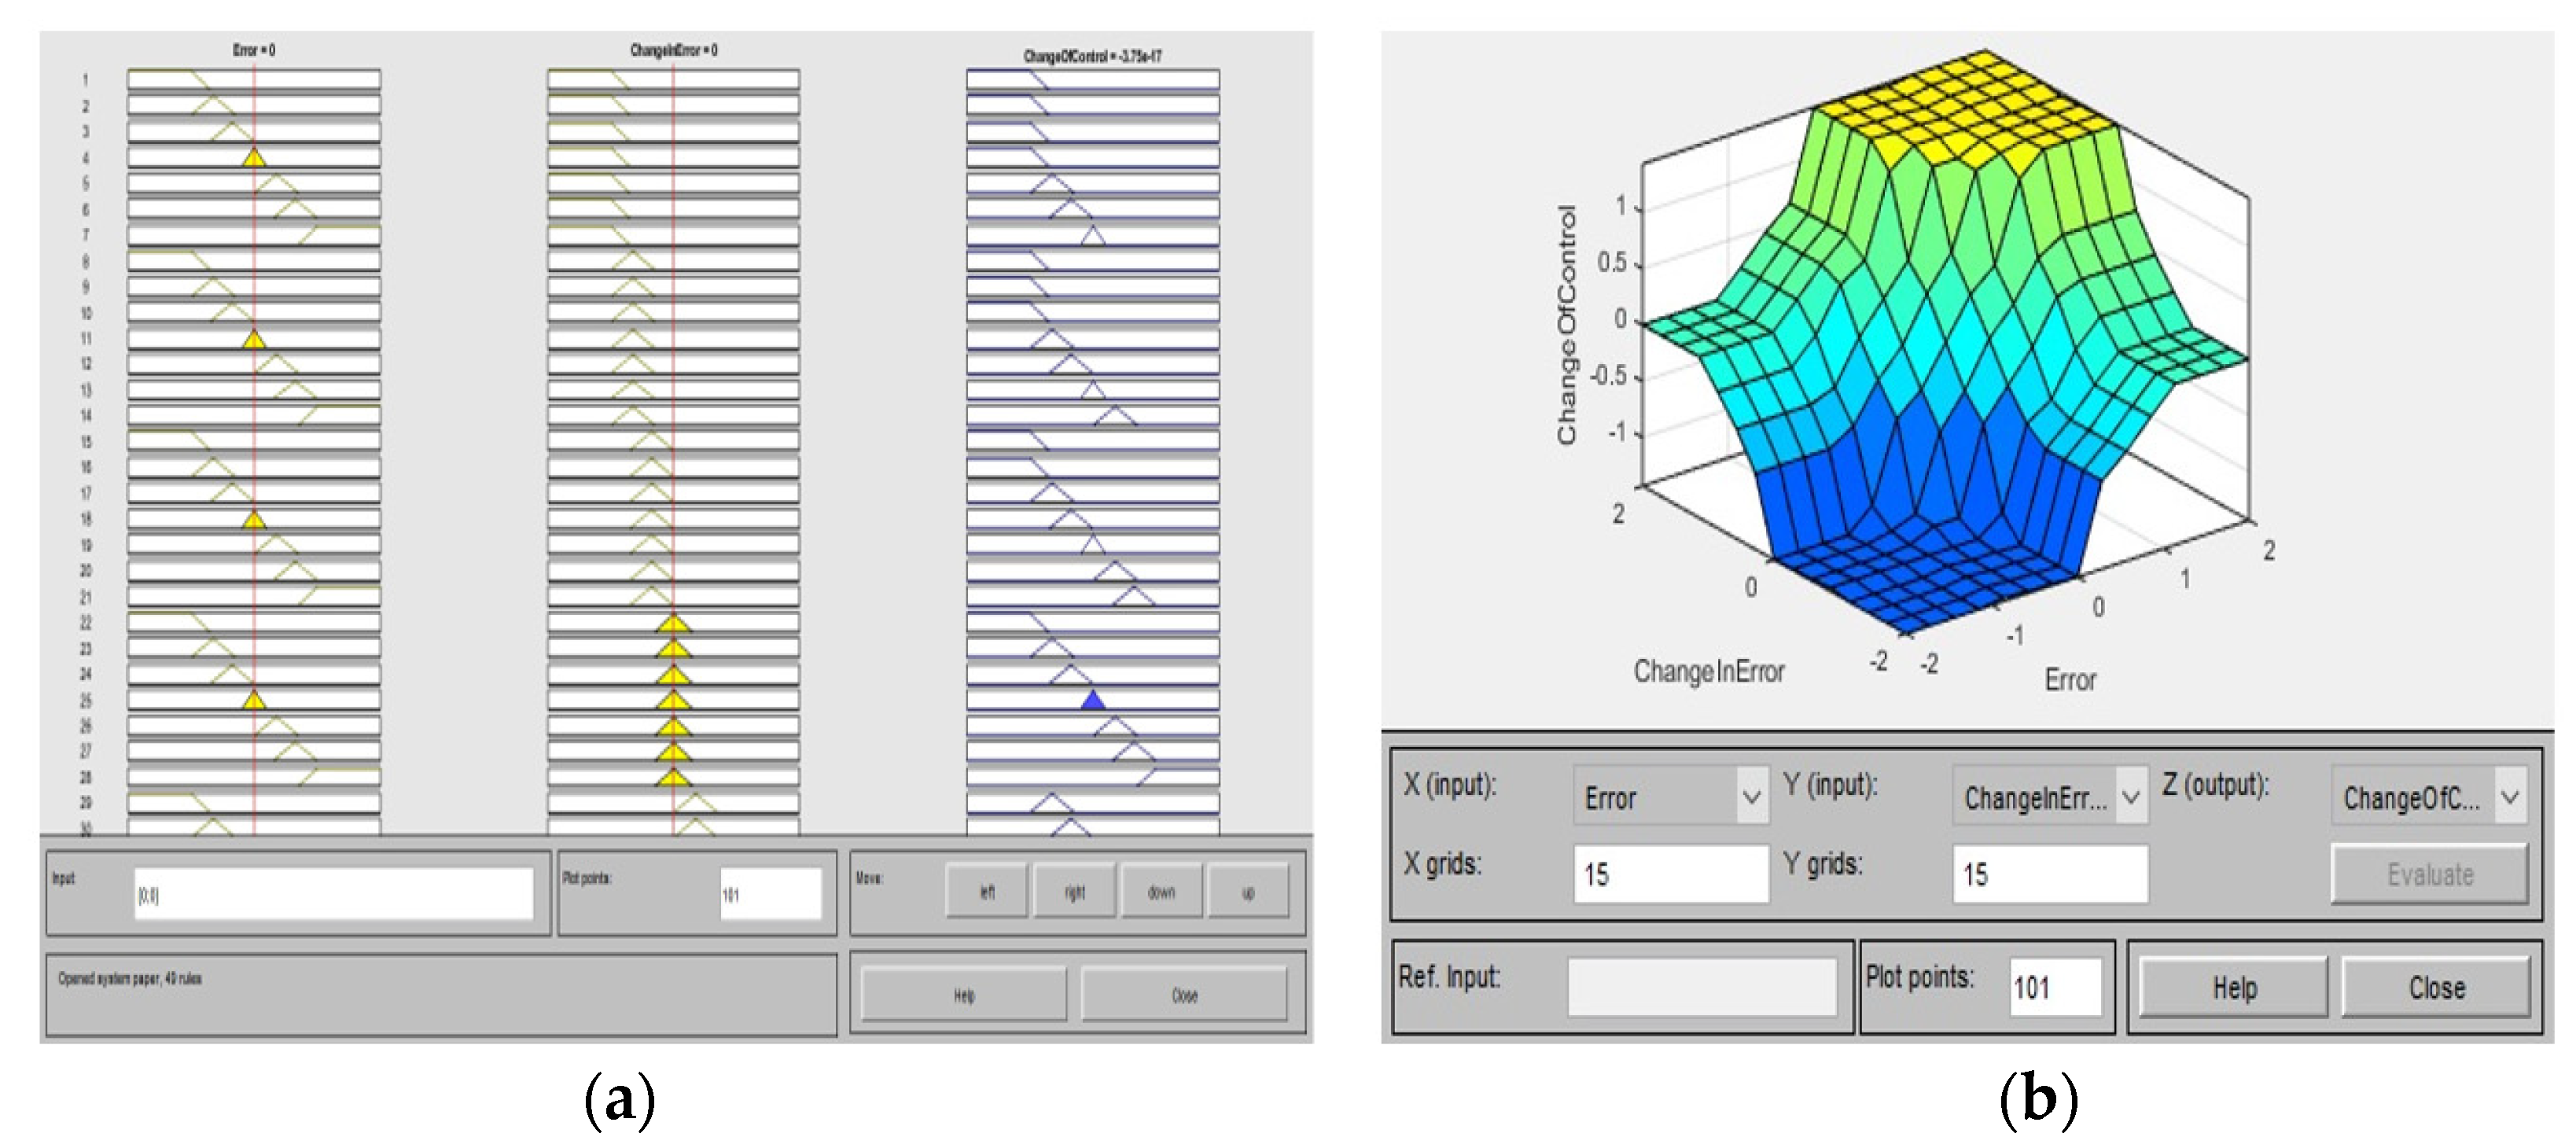Click the rule viewer Input field
The image size is (2576, 1148).
point(333,894)
